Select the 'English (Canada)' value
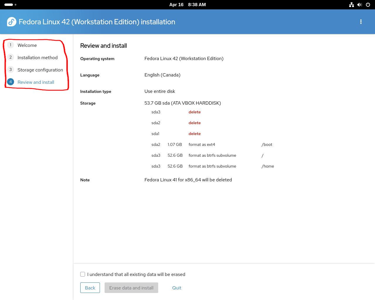This screenshot has width=375, height=300. 162,75
